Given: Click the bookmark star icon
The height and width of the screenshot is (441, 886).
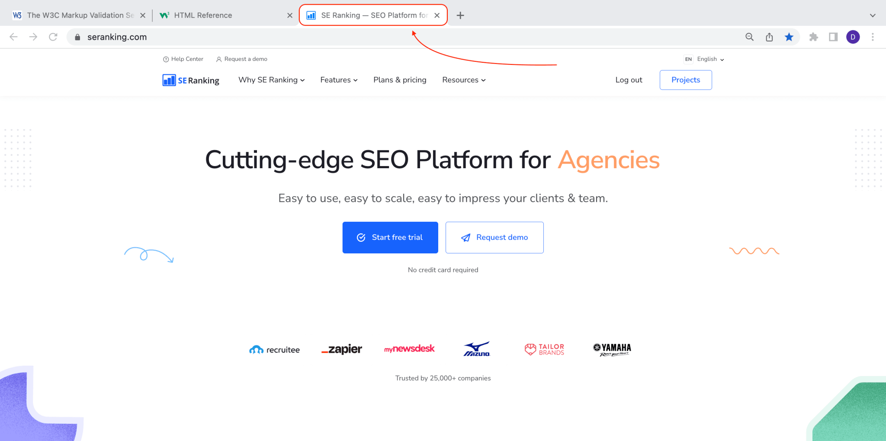Looking at the screenshot, I should (x=790, y=37).
